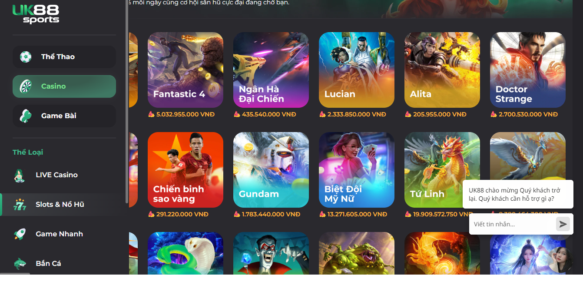Send the chat message with arrow icon
The image size is (583, 285).
(x=563, y=224)
